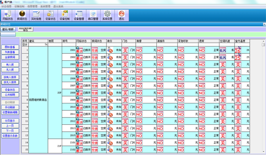Sort with 按有人排序 button
266x155 pixels.
click(10, 77)
